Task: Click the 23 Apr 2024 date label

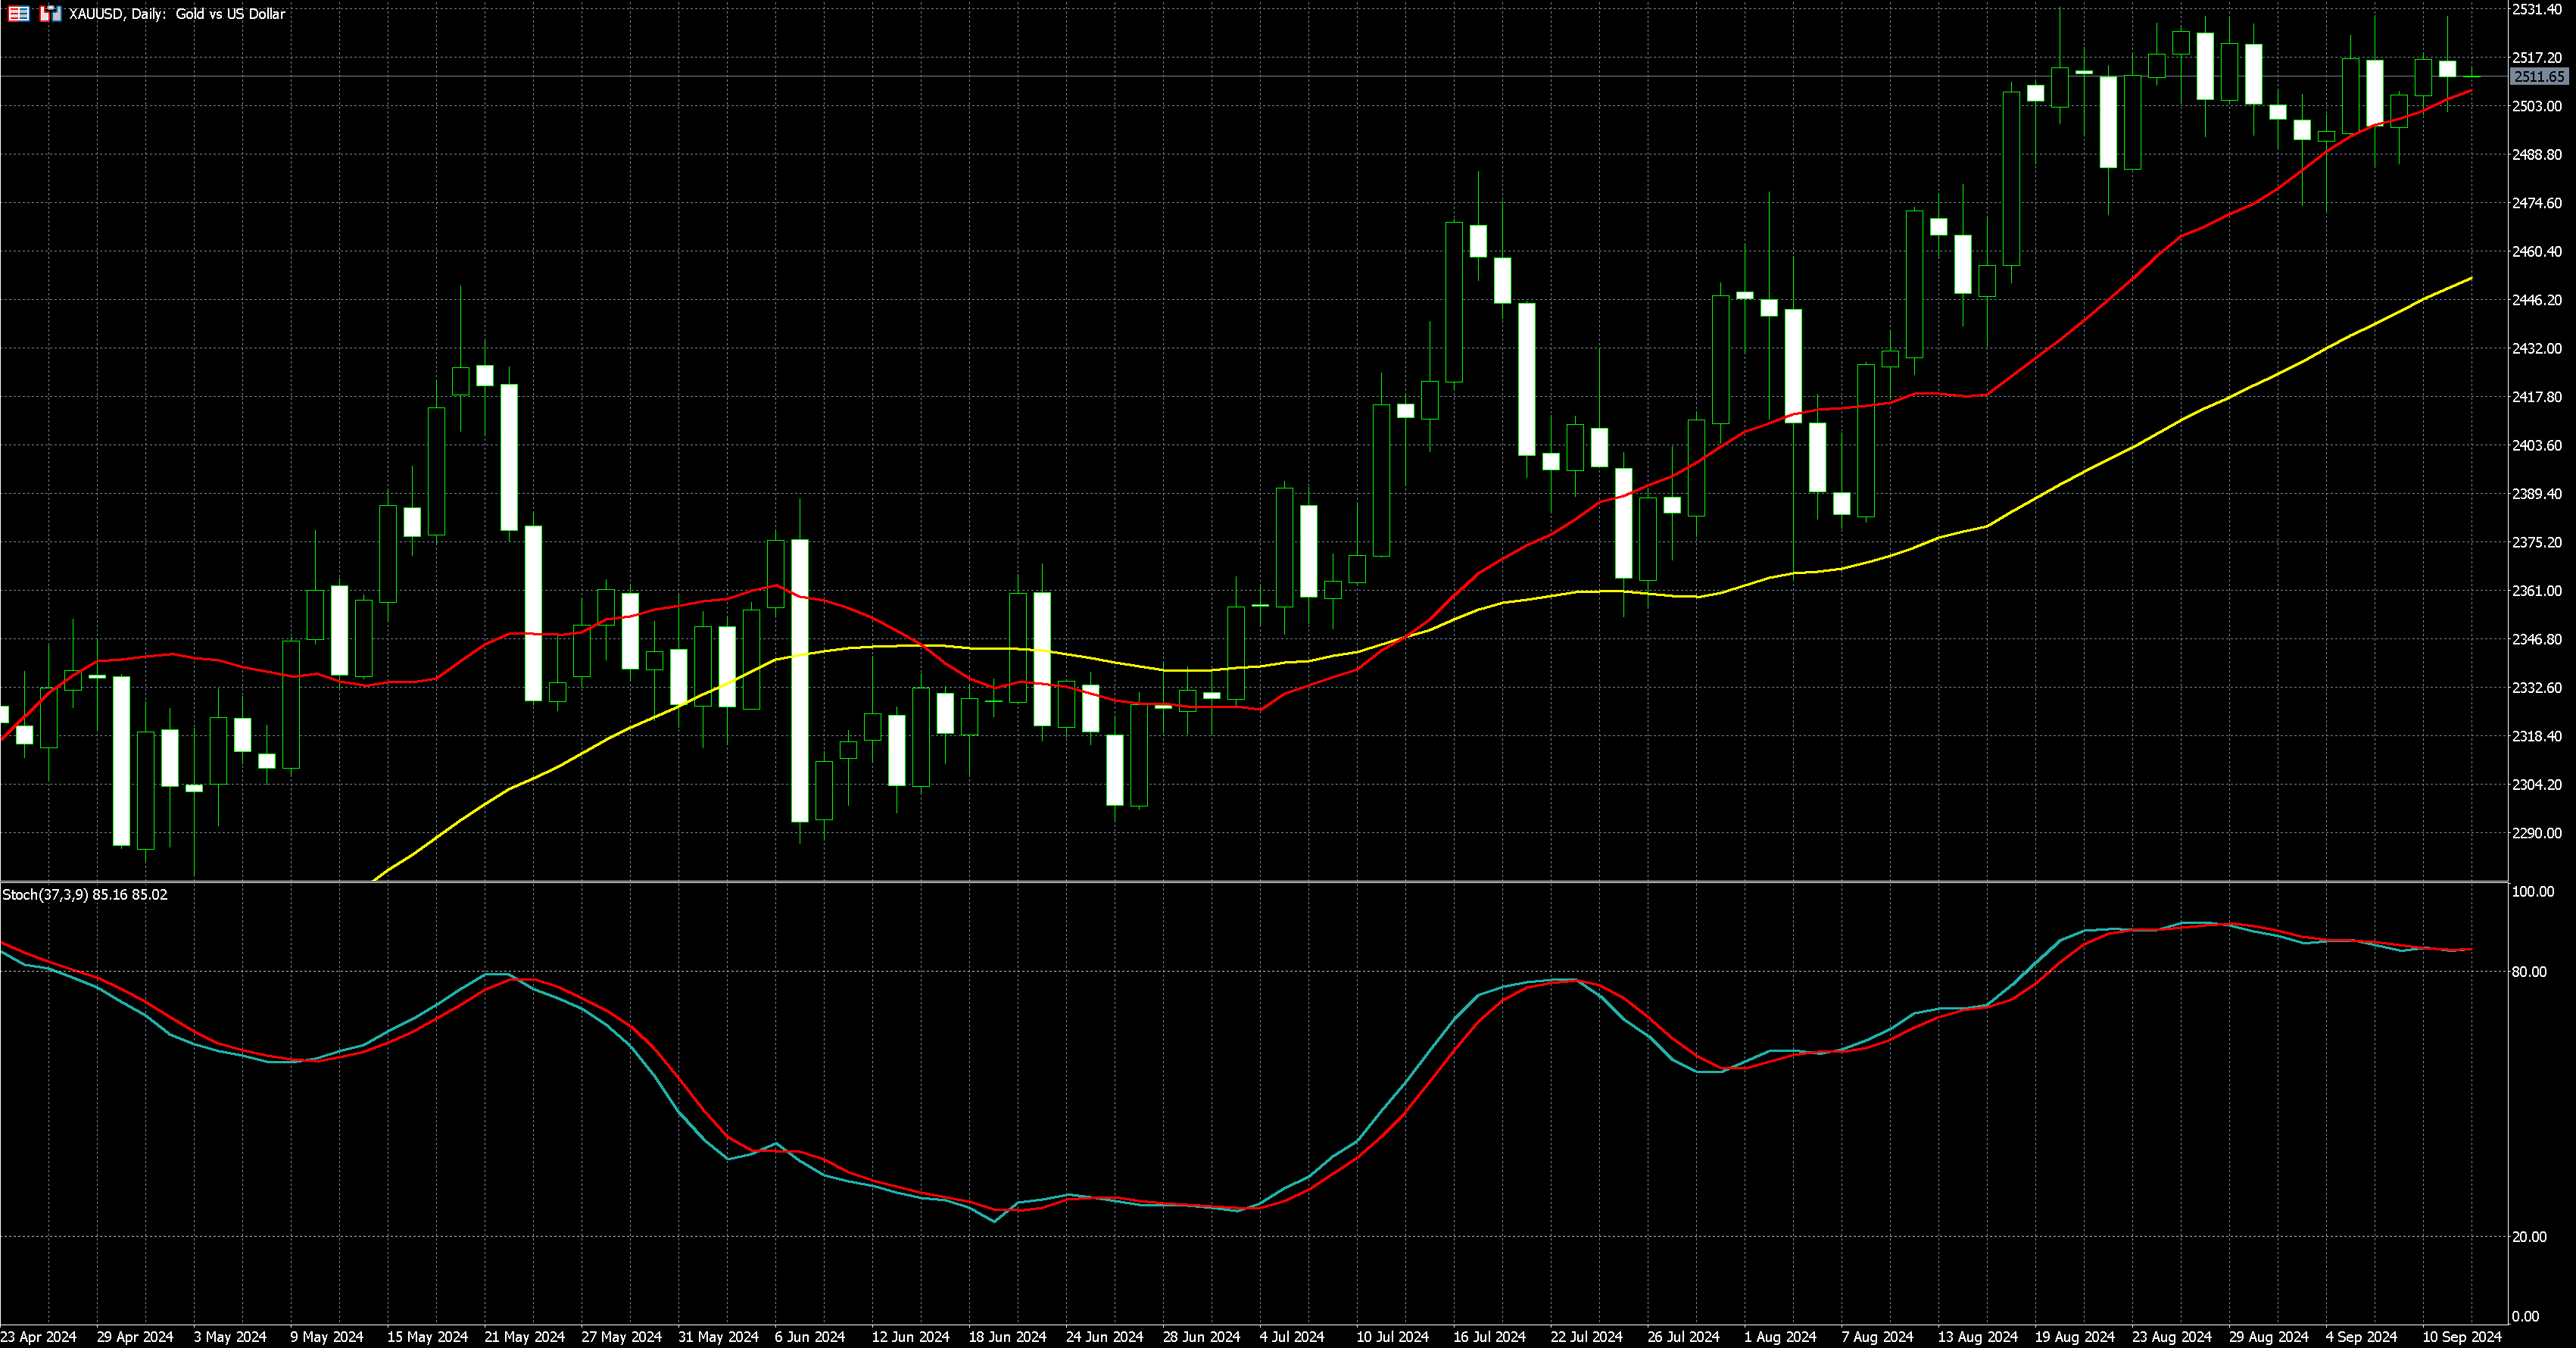Action: [x=38, y=1336]
